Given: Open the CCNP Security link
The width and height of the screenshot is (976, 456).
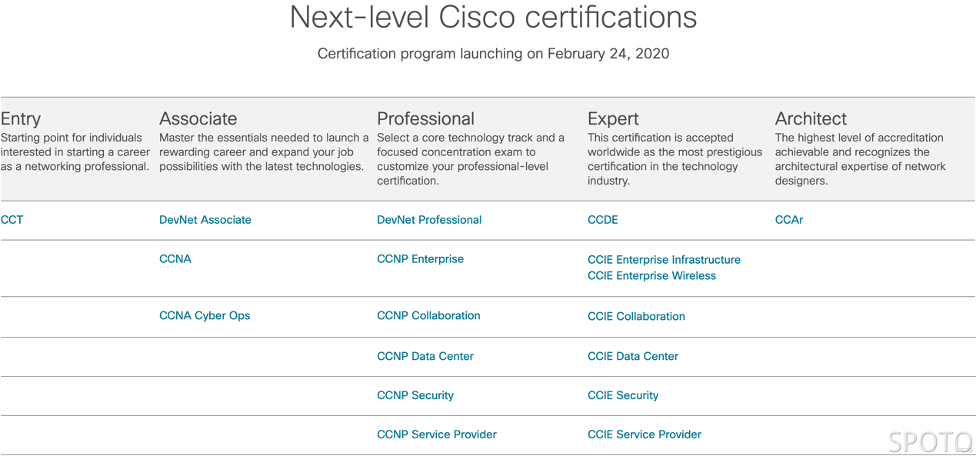Looking at the screenshot, I should pyautogui.click(x=415, y=395).
